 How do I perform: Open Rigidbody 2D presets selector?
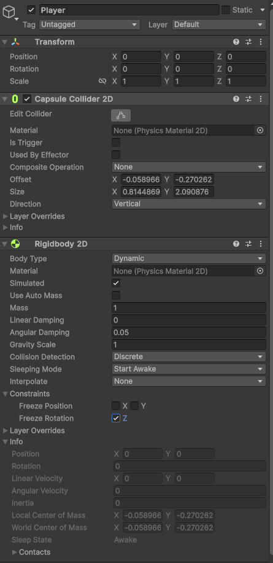tap(248, 244)
